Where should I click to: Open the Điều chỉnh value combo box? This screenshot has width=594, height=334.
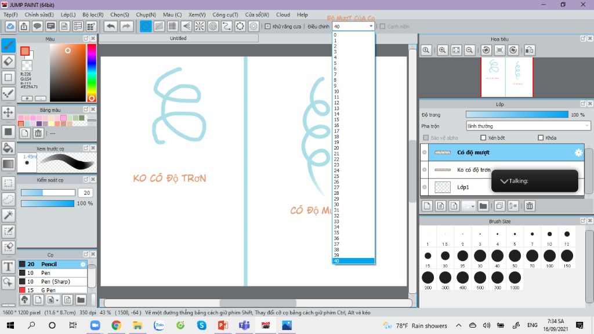353,27
